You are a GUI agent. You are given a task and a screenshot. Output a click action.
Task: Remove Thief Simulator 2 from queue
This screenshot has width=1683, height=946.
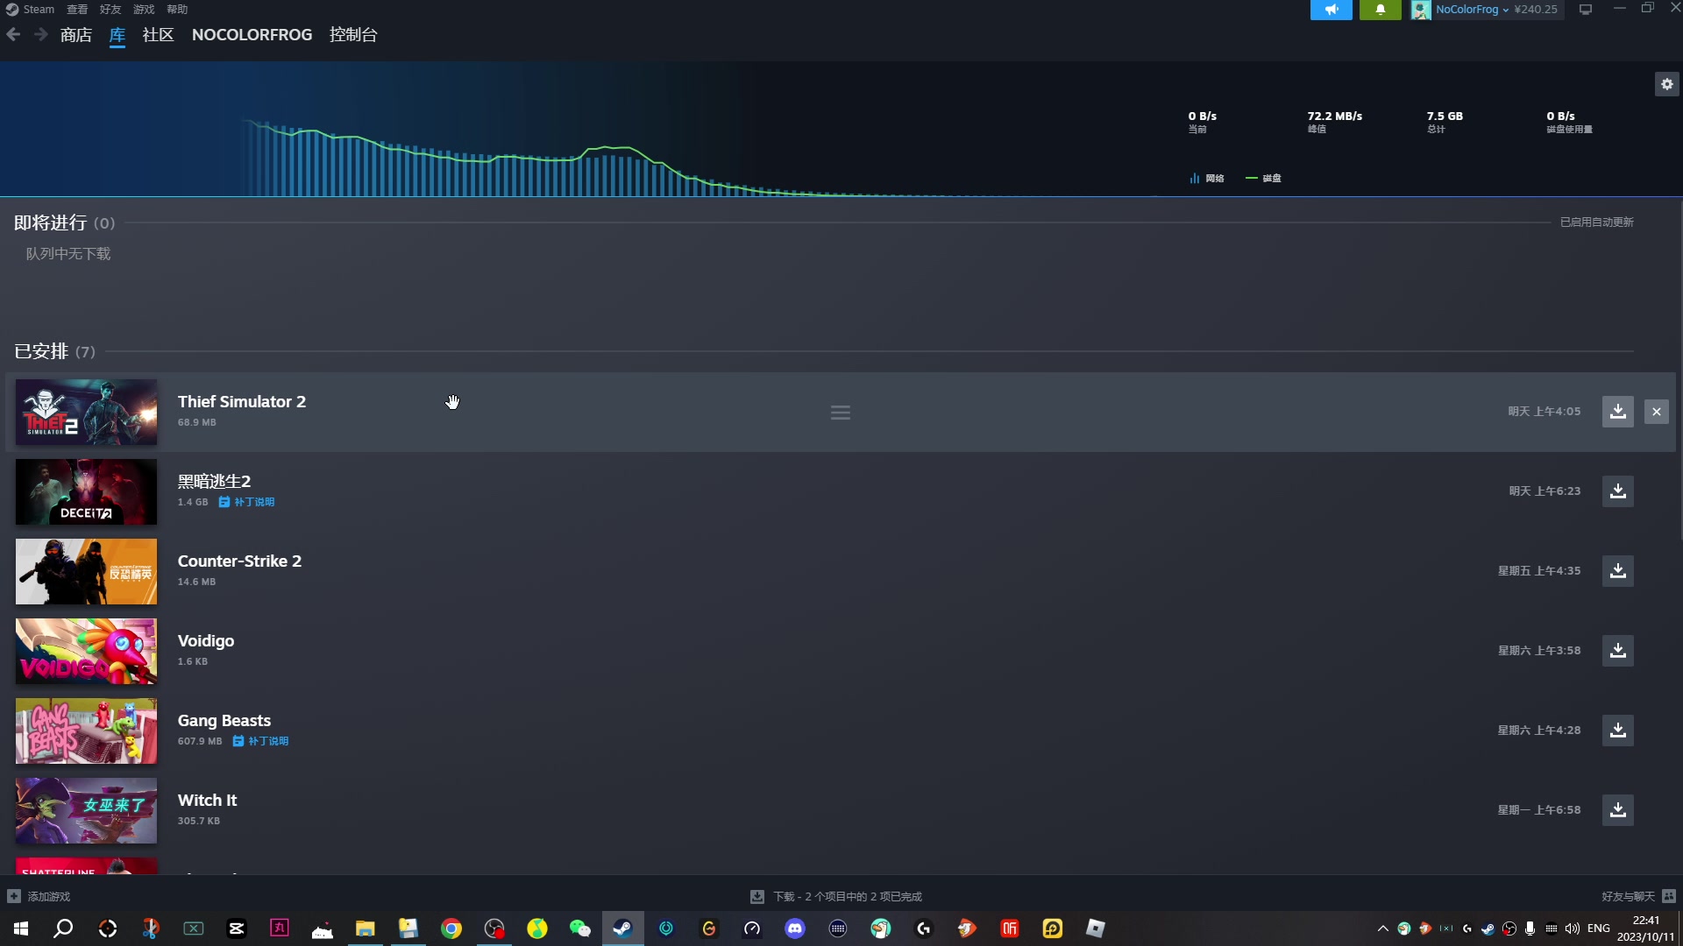pos(1656,412)
